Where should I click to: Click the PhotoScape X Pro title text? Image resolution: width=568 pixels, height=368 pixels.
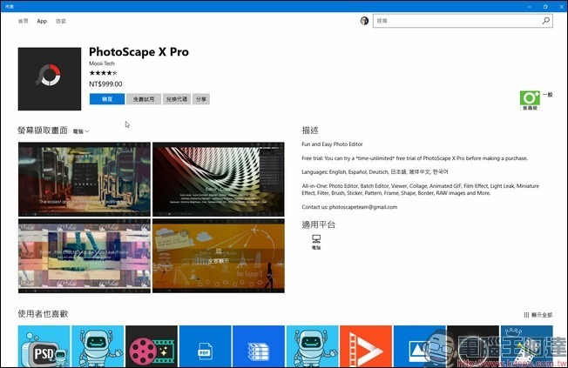[x=139, y=51]
